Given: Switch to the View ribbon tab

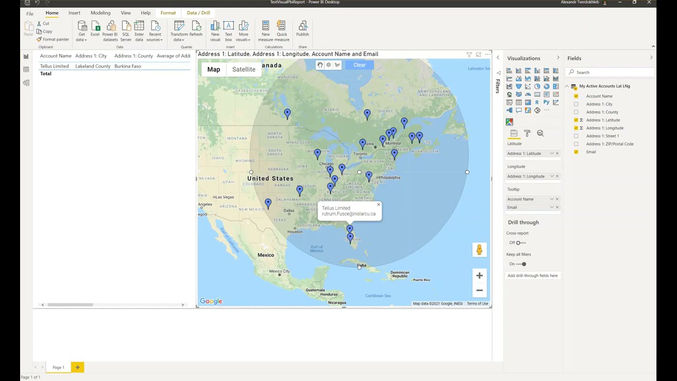Looking at the screenshot, I should (126, 13).
